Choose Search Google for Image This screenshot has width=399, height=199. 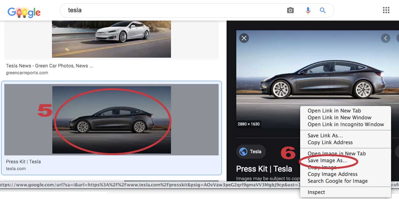tap(338, 181)
